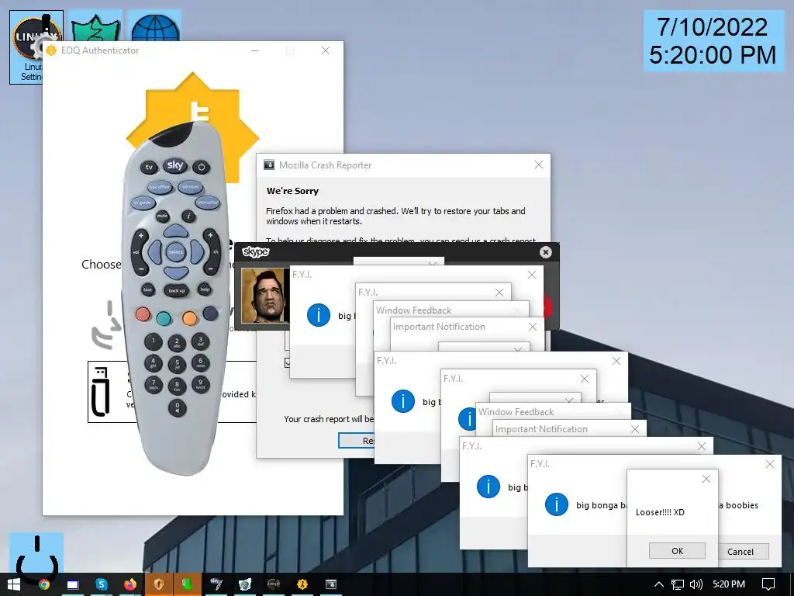Click the Skype contact avatar picture

point(264,296)
